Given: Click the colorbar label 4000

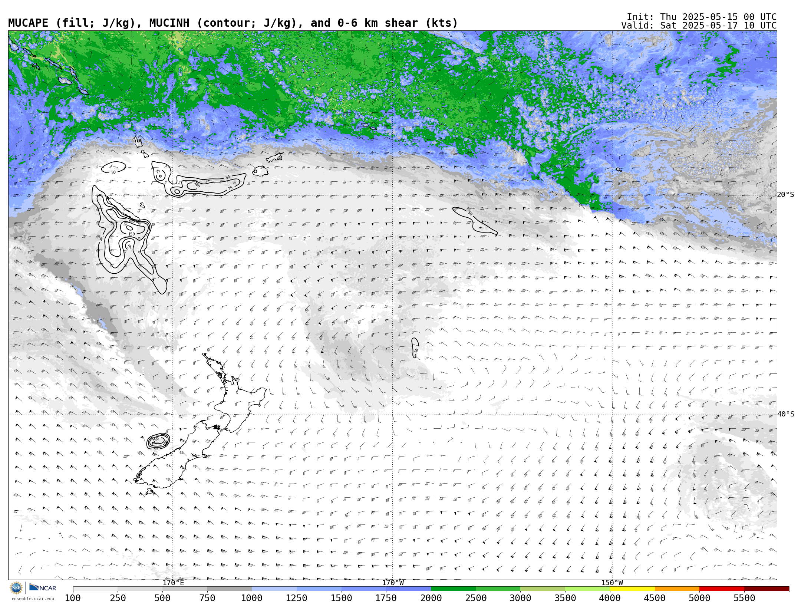Looking at the screenshot, I should (610, 598).
